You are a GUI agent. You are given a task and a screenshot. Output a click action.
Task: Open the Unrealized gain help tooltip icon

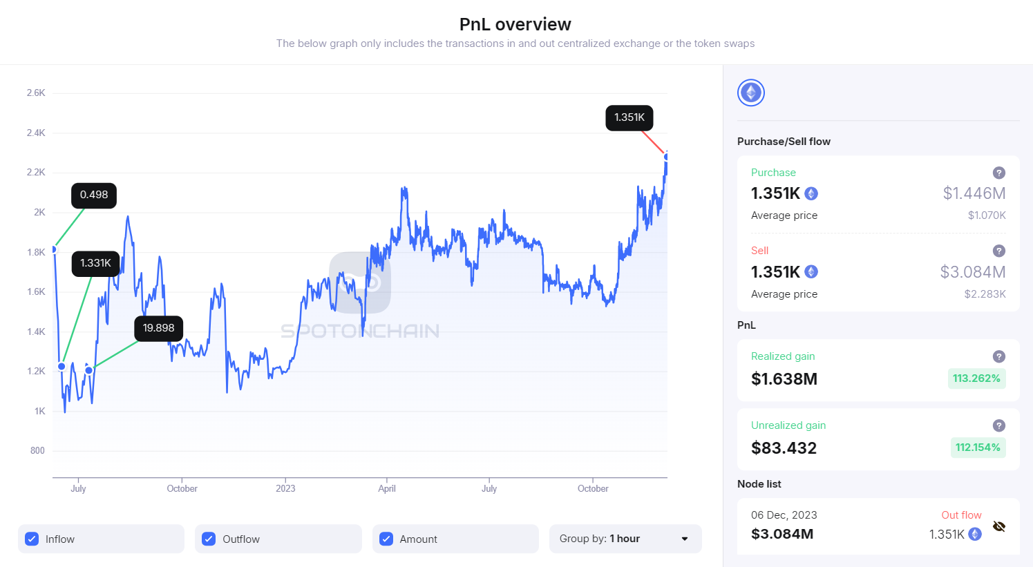coord(998,425)
